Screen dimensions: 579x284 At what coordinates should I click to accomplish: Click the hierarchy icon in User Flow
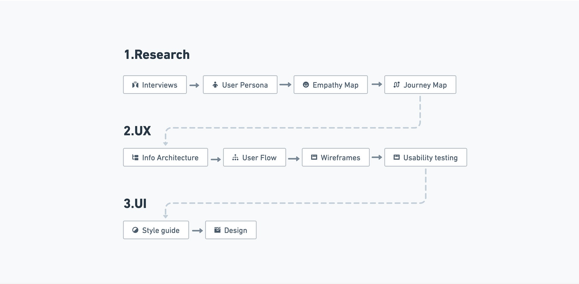(235, 158)
